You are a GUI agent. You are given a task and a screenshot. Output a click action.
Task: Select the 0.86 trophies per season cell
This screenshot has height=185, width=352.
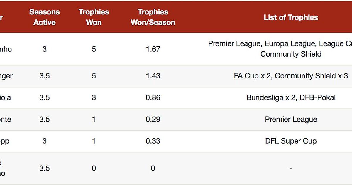(x=153, y=98)
